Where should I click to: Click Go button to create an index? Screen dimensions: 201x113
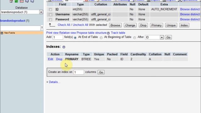point(101,72)
